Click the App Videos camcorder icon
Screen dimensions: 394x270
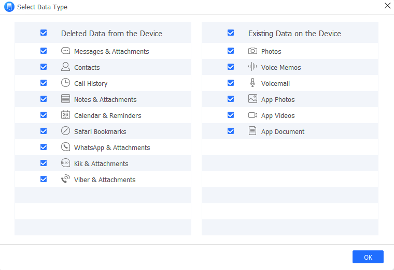252,115
